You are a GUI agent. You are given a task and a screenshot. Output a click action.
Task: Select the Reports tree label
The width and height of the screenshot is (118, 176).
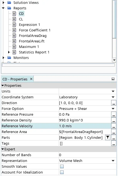[20, 8]
